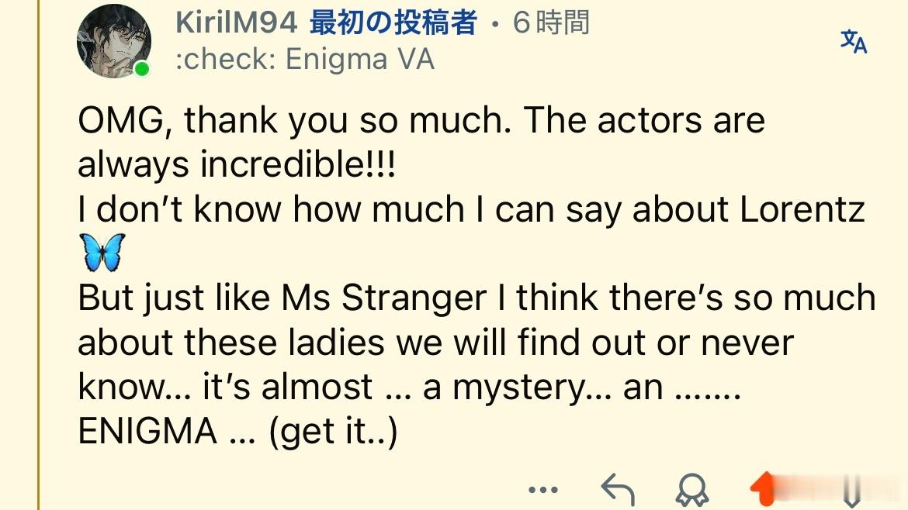Tap the 最初の投稿者 original poster label
Screen dimensions: 908x510
pyautogui.click(x=393, y=23)
